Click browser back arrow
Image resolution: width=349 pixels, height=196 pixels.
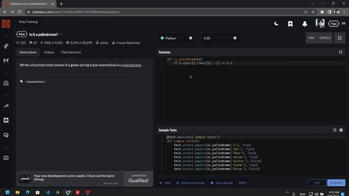5,12
